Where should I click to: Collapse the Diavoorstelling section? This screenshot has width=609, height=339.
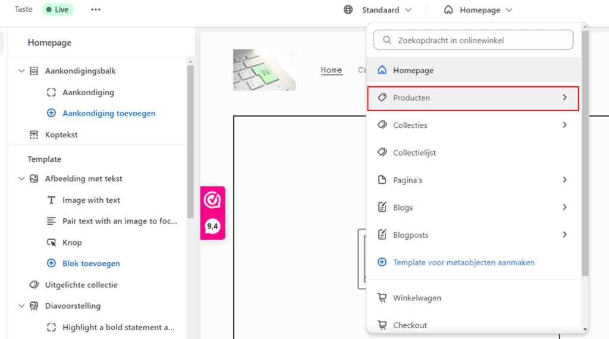(x=21, y=306)
